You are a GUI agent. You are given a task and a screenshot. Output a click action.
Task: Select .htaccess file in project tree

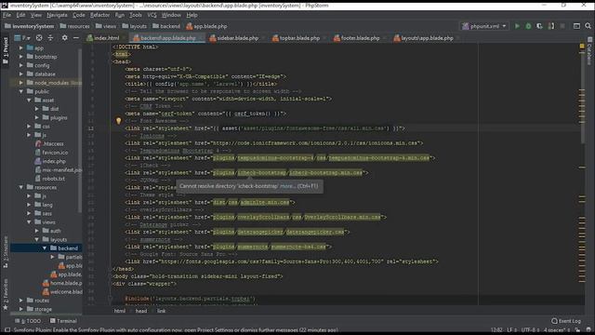(49, 144)
